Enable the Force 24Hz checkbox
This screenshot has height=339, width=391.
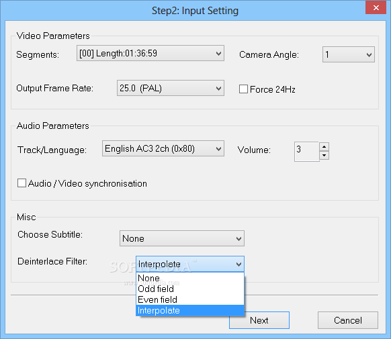[x=243, y=89]
